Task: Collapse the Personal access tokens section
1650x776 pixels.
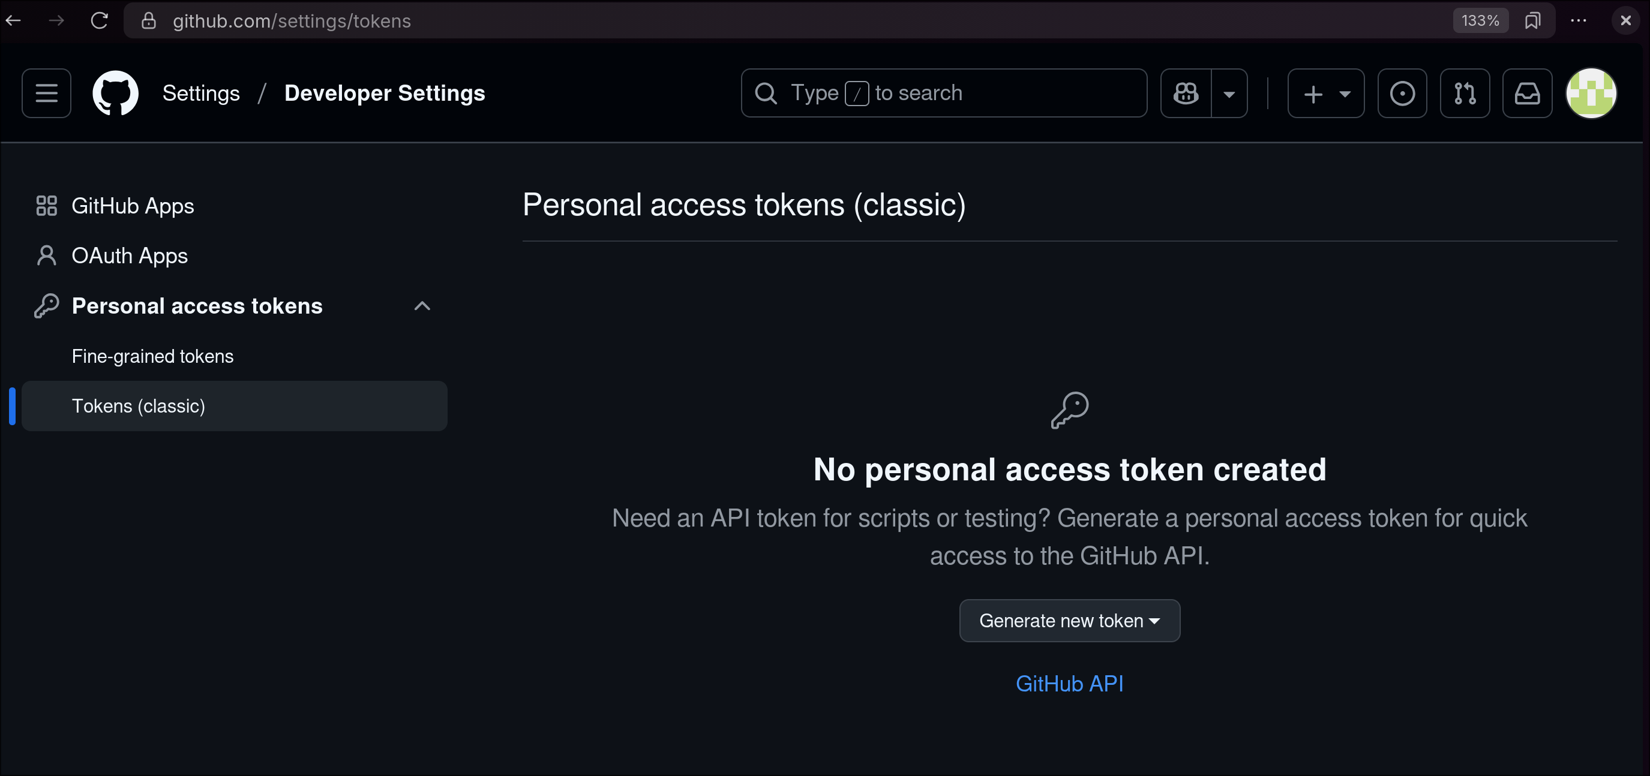Action: [x=422, y=306]
